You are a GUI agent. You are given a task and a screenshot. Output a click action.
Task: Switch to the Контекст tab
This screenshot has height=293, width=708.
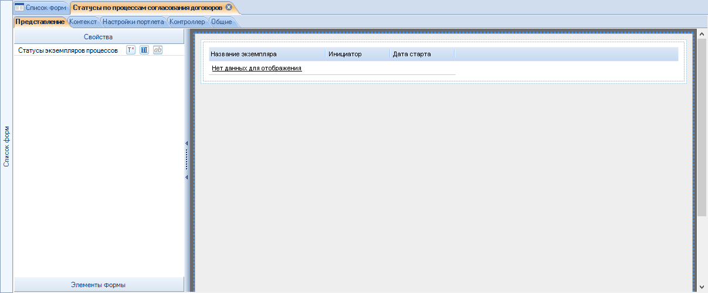click(x=83, y=22)
